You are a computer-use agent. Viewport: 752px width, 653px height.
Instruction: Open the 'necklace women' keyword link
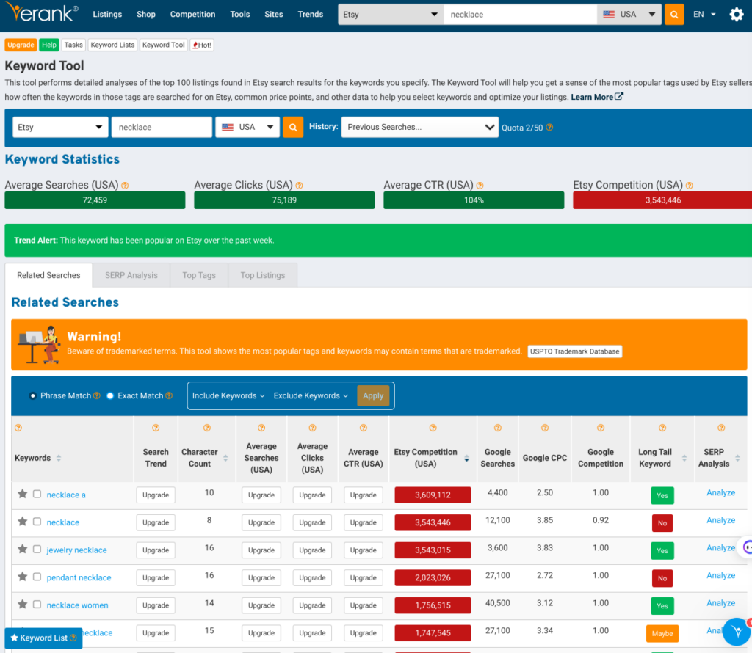pos(77,605)
